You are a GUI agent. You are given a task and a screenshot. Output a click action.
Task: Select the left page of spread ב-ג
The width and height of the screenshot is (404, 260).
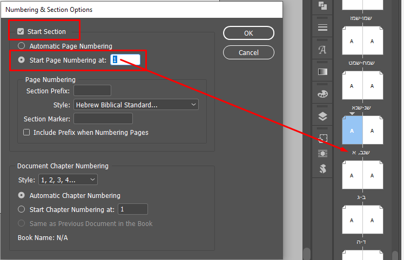point(352,175)
